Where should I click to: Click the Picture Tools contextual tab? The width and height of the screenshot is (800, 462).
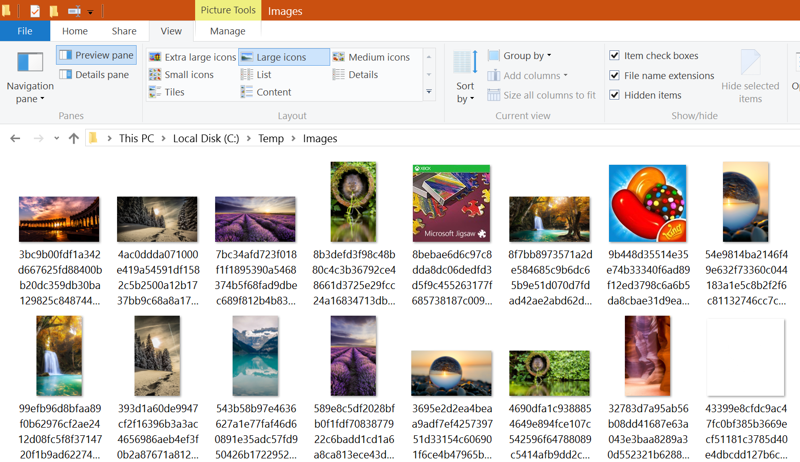point(228,10)
